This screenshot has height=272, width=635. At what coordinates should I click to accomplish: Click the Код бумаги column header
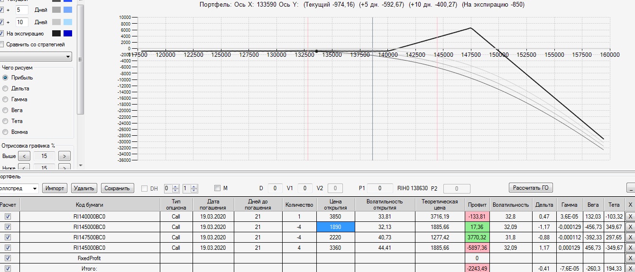tap(90, 204)
